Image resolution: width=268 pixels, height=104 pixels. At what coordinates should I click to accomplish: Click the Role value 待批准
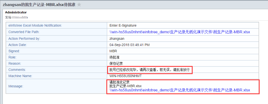[114, 57]
